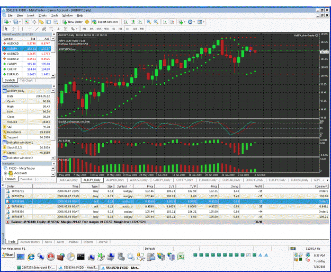331x272 pixels.
Task: Select the cursor arrow tool
Action: pyautogui.click(x=6, y=29)
